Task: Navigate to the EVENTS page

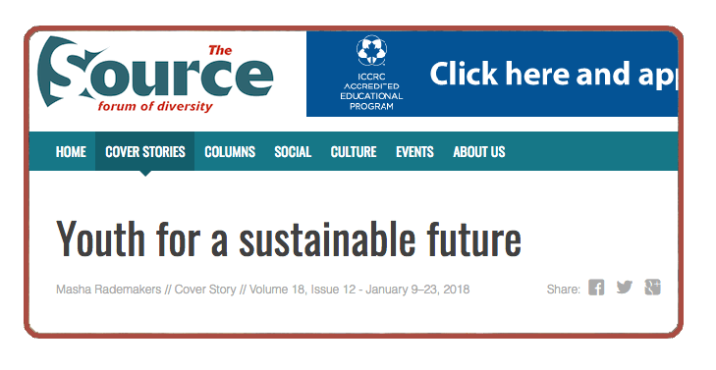Action: coord(414,151)
